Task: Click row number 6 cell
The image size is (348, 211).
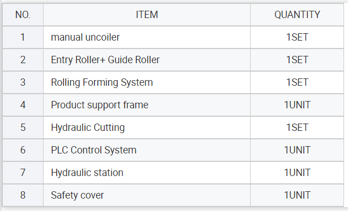Action: tap(23, 150)
